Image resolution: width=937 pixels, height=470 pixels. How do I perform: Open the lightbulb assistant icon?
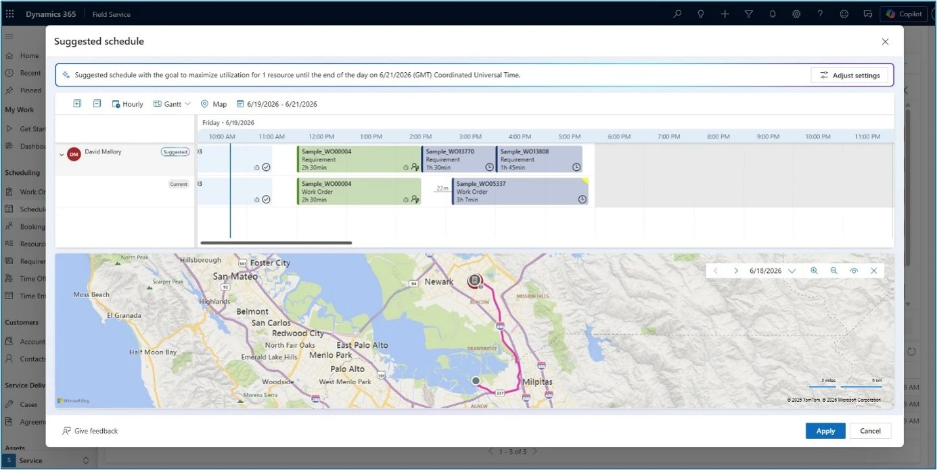pyautogui.click(x=701, y=14)
